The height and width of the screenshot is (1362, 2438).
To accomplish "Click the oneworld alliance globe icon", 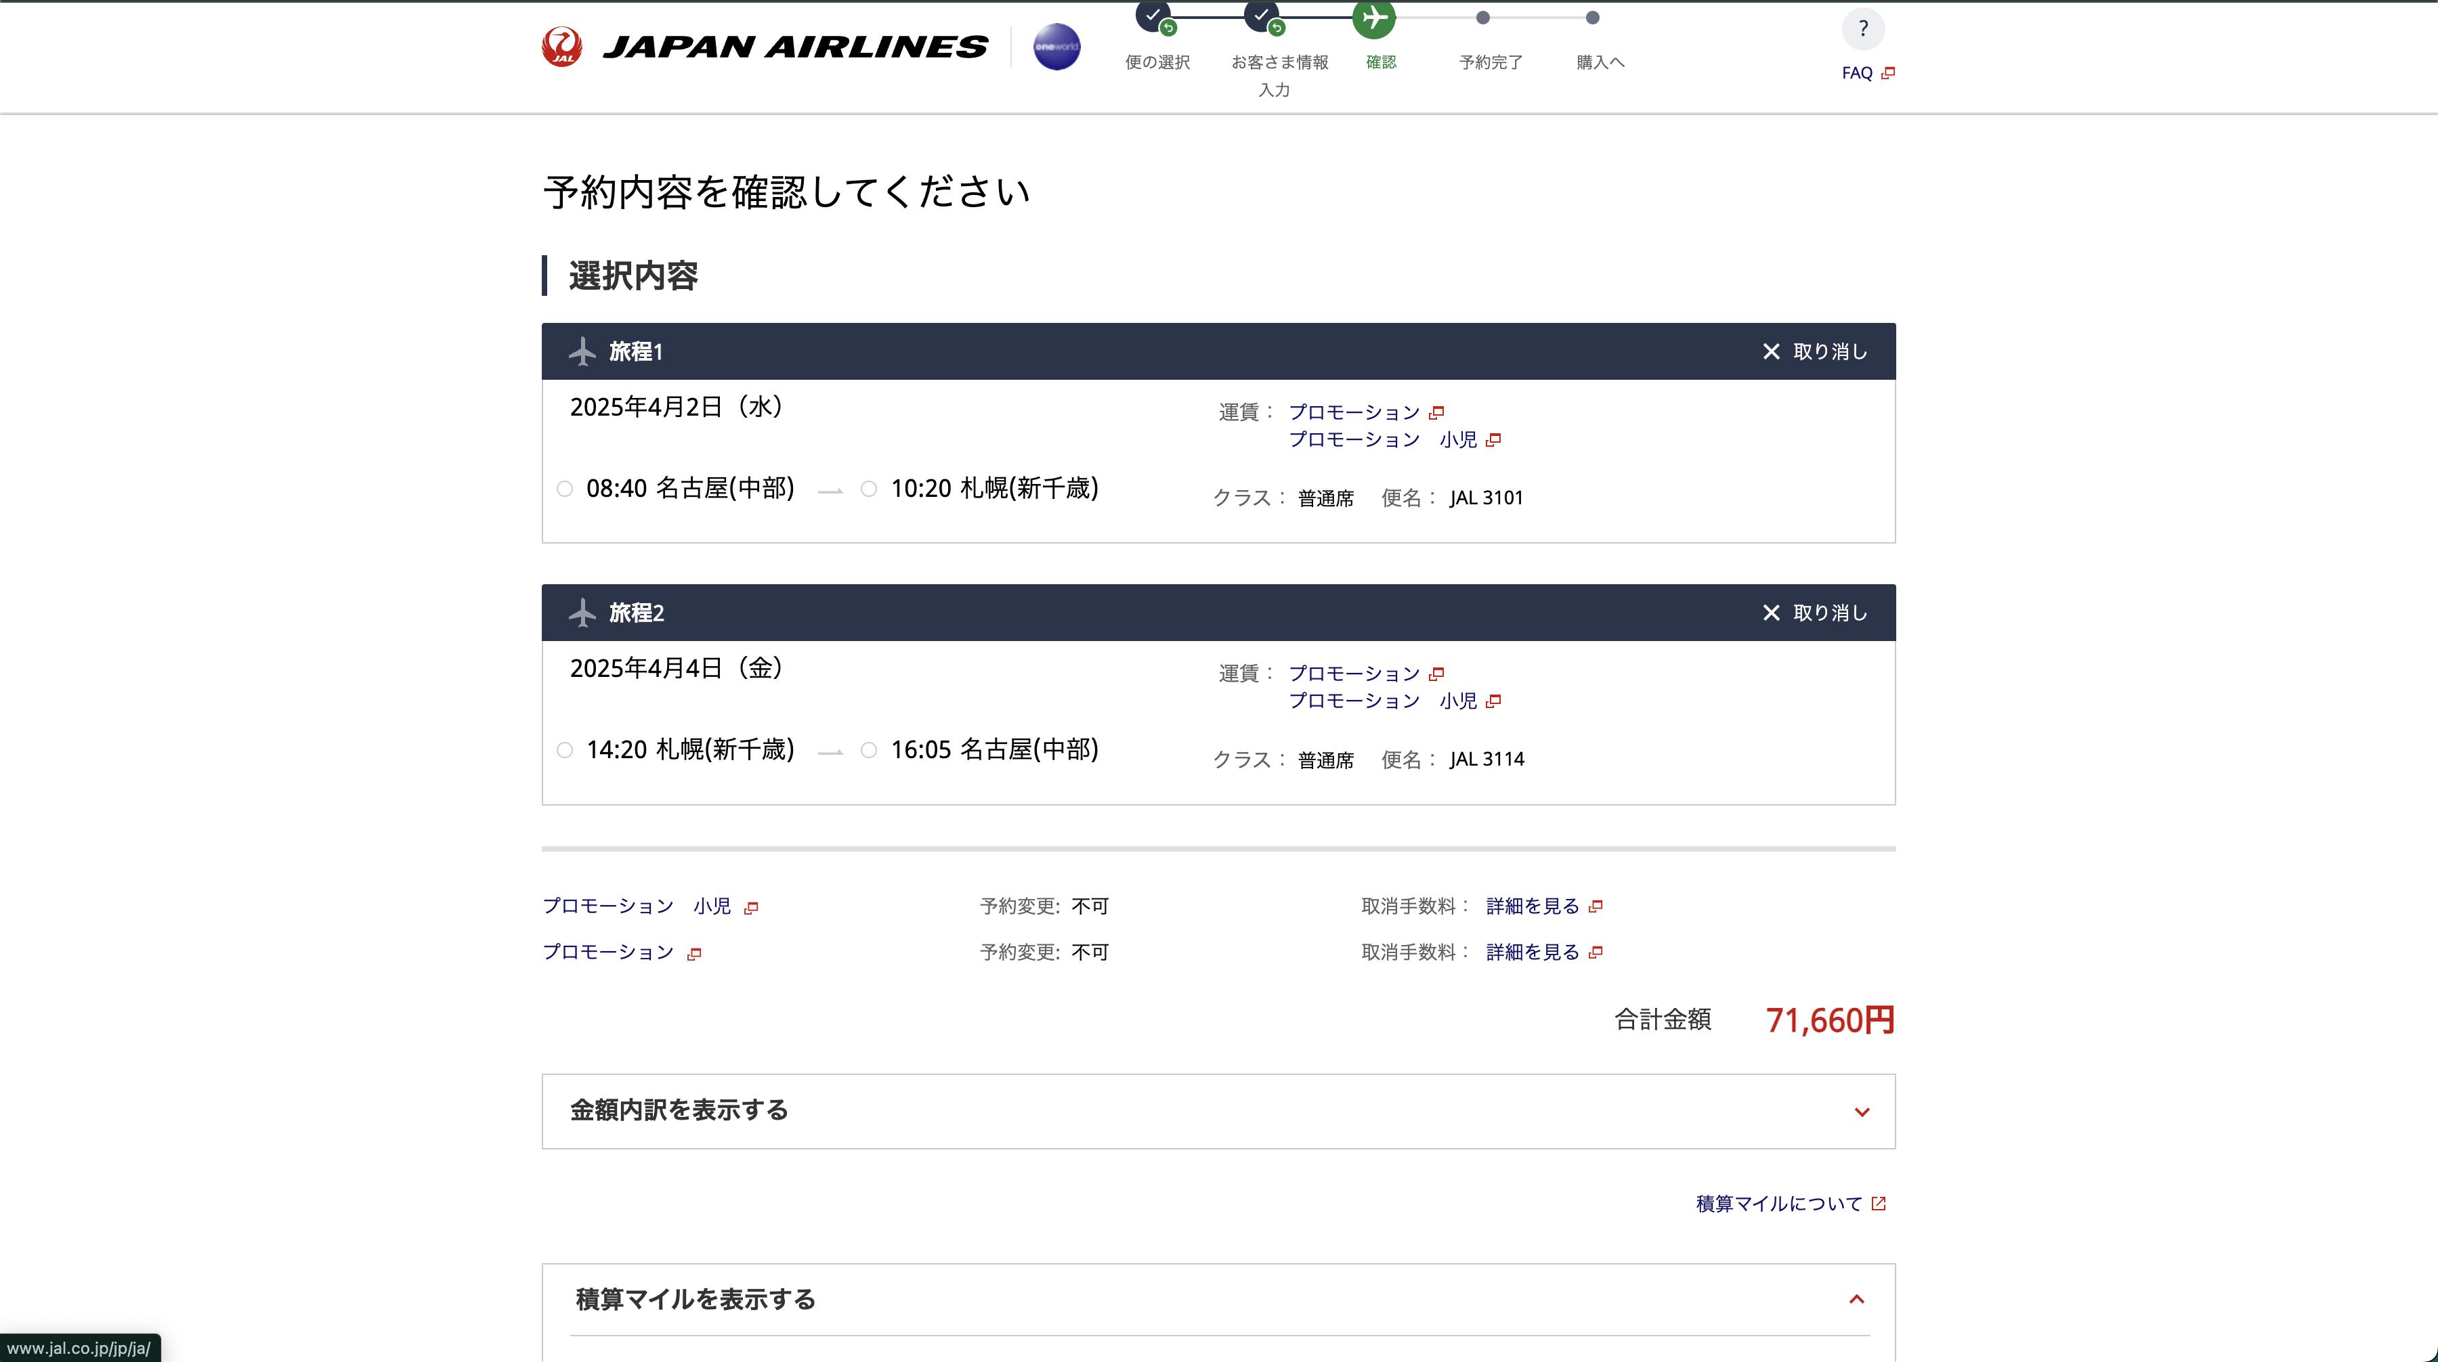I will (1056, 46).
